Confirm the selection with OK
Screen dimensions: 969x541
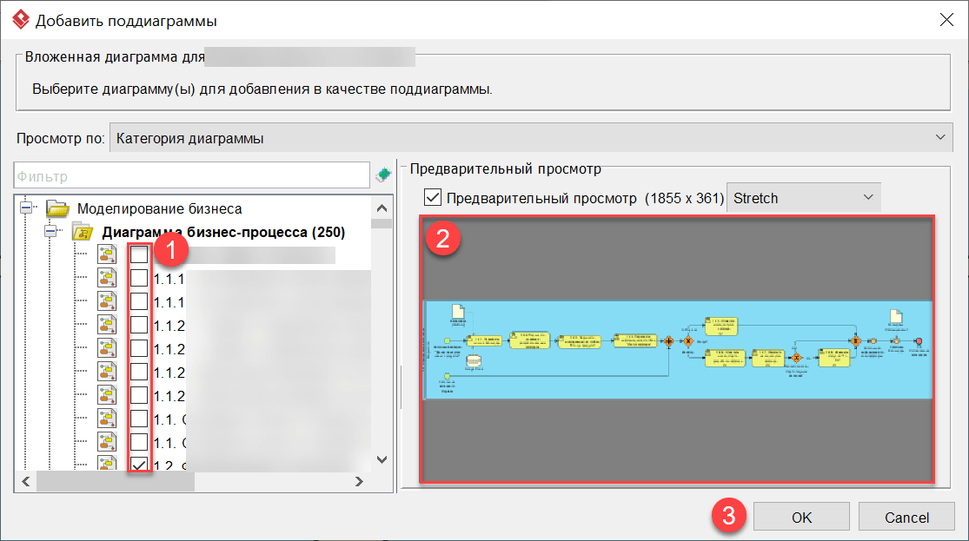pos(800,516)
